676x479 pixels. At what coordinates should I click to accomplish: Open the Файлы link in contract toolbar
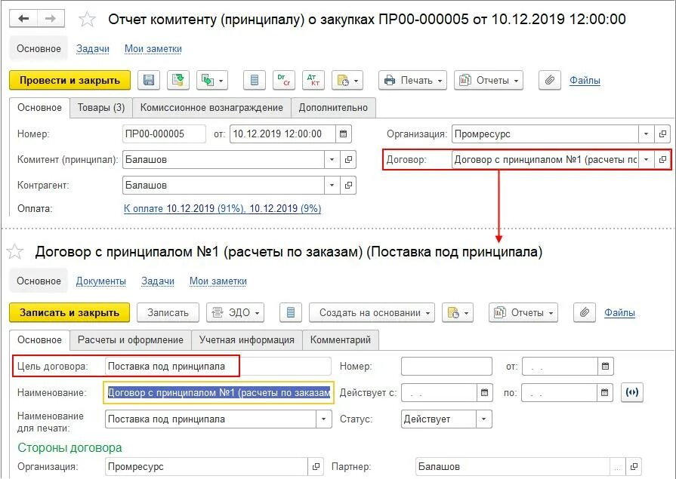[x=619, y=313]
